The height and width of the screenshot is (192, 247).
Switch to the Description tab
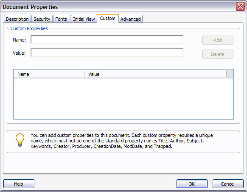(17, 19)
